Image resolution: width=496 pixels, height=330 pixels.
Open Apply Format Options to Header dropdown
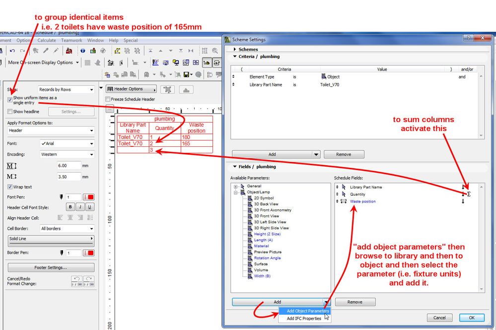pos(51,130)
